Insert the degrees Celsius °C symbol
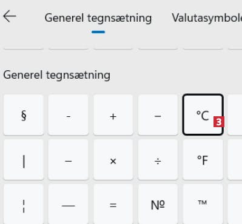The width and height of the screenshot is (242, 224). [x=203, y=115]
